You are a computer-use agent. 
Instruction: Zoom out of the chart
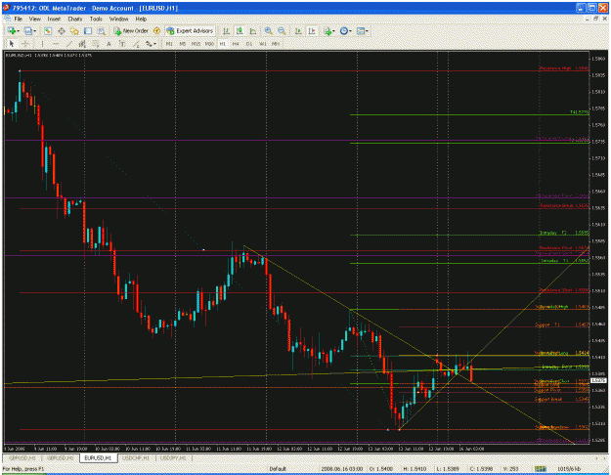(282, 30)
